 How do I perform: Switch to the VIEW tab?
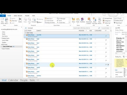(x=33, y=16)
